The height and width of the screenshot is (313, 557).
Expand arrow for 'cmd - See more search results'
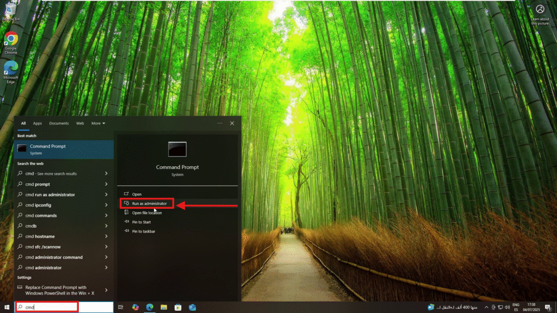(106, 173)
